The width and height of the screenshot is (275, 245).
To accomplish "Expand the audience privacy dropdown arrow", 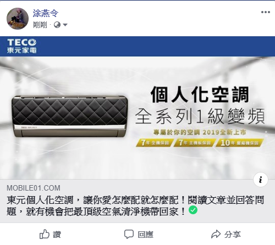I will click(65, 25).
